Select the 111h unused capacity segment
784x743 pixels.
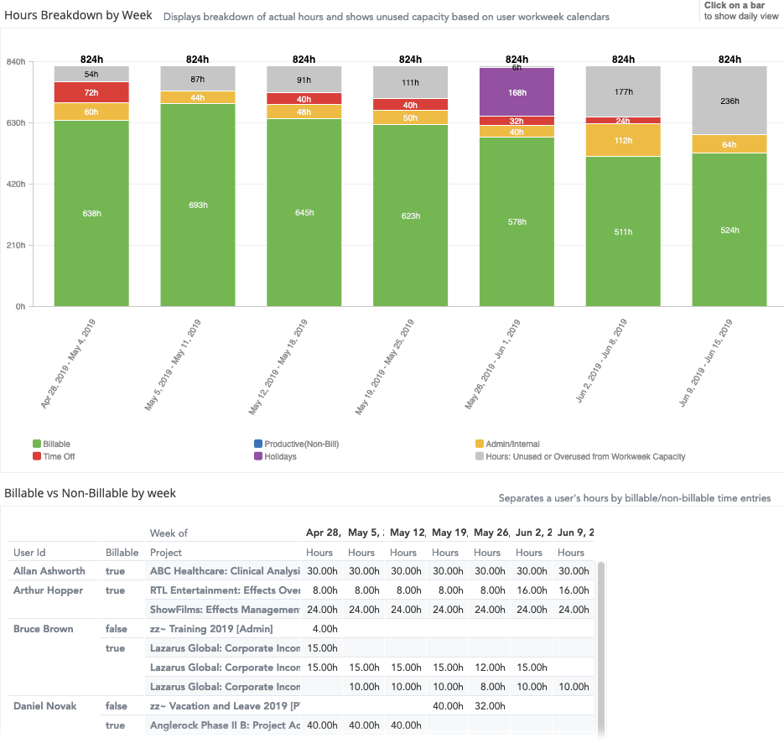411,82
